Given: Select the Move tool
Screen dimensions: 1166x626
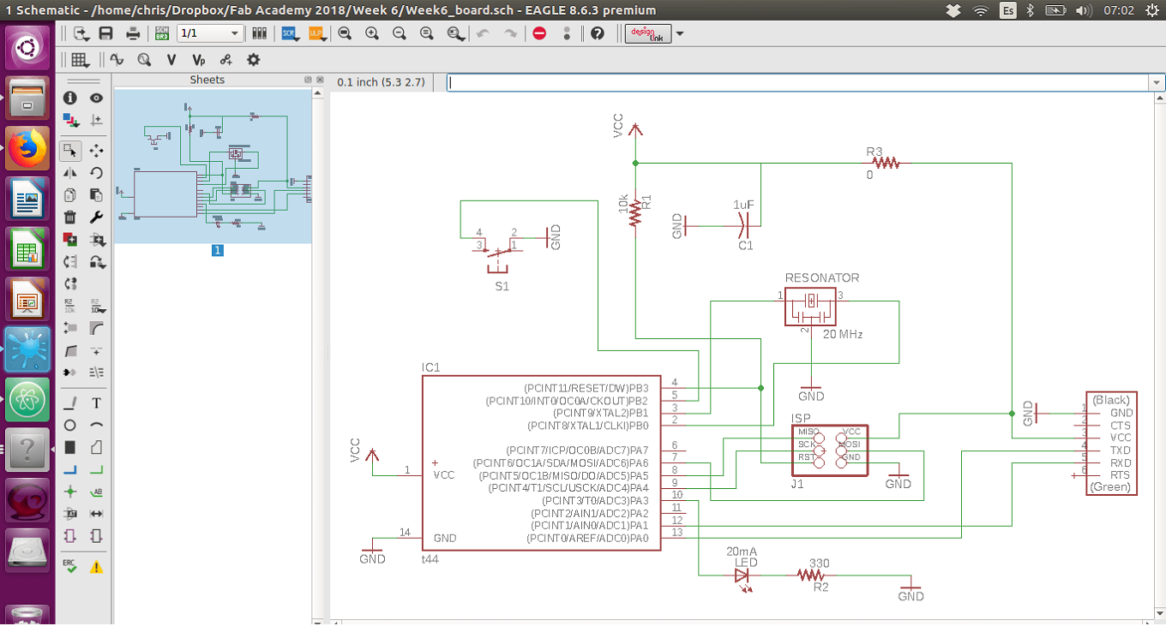Looking at the screenshot, I should point(96,151).
